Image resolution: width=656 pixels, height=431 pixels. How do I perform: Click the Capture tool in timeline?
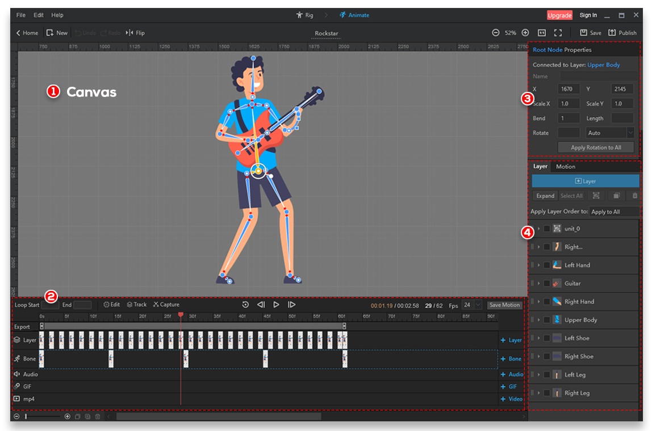pyautogui.click(x=166, y=305)
